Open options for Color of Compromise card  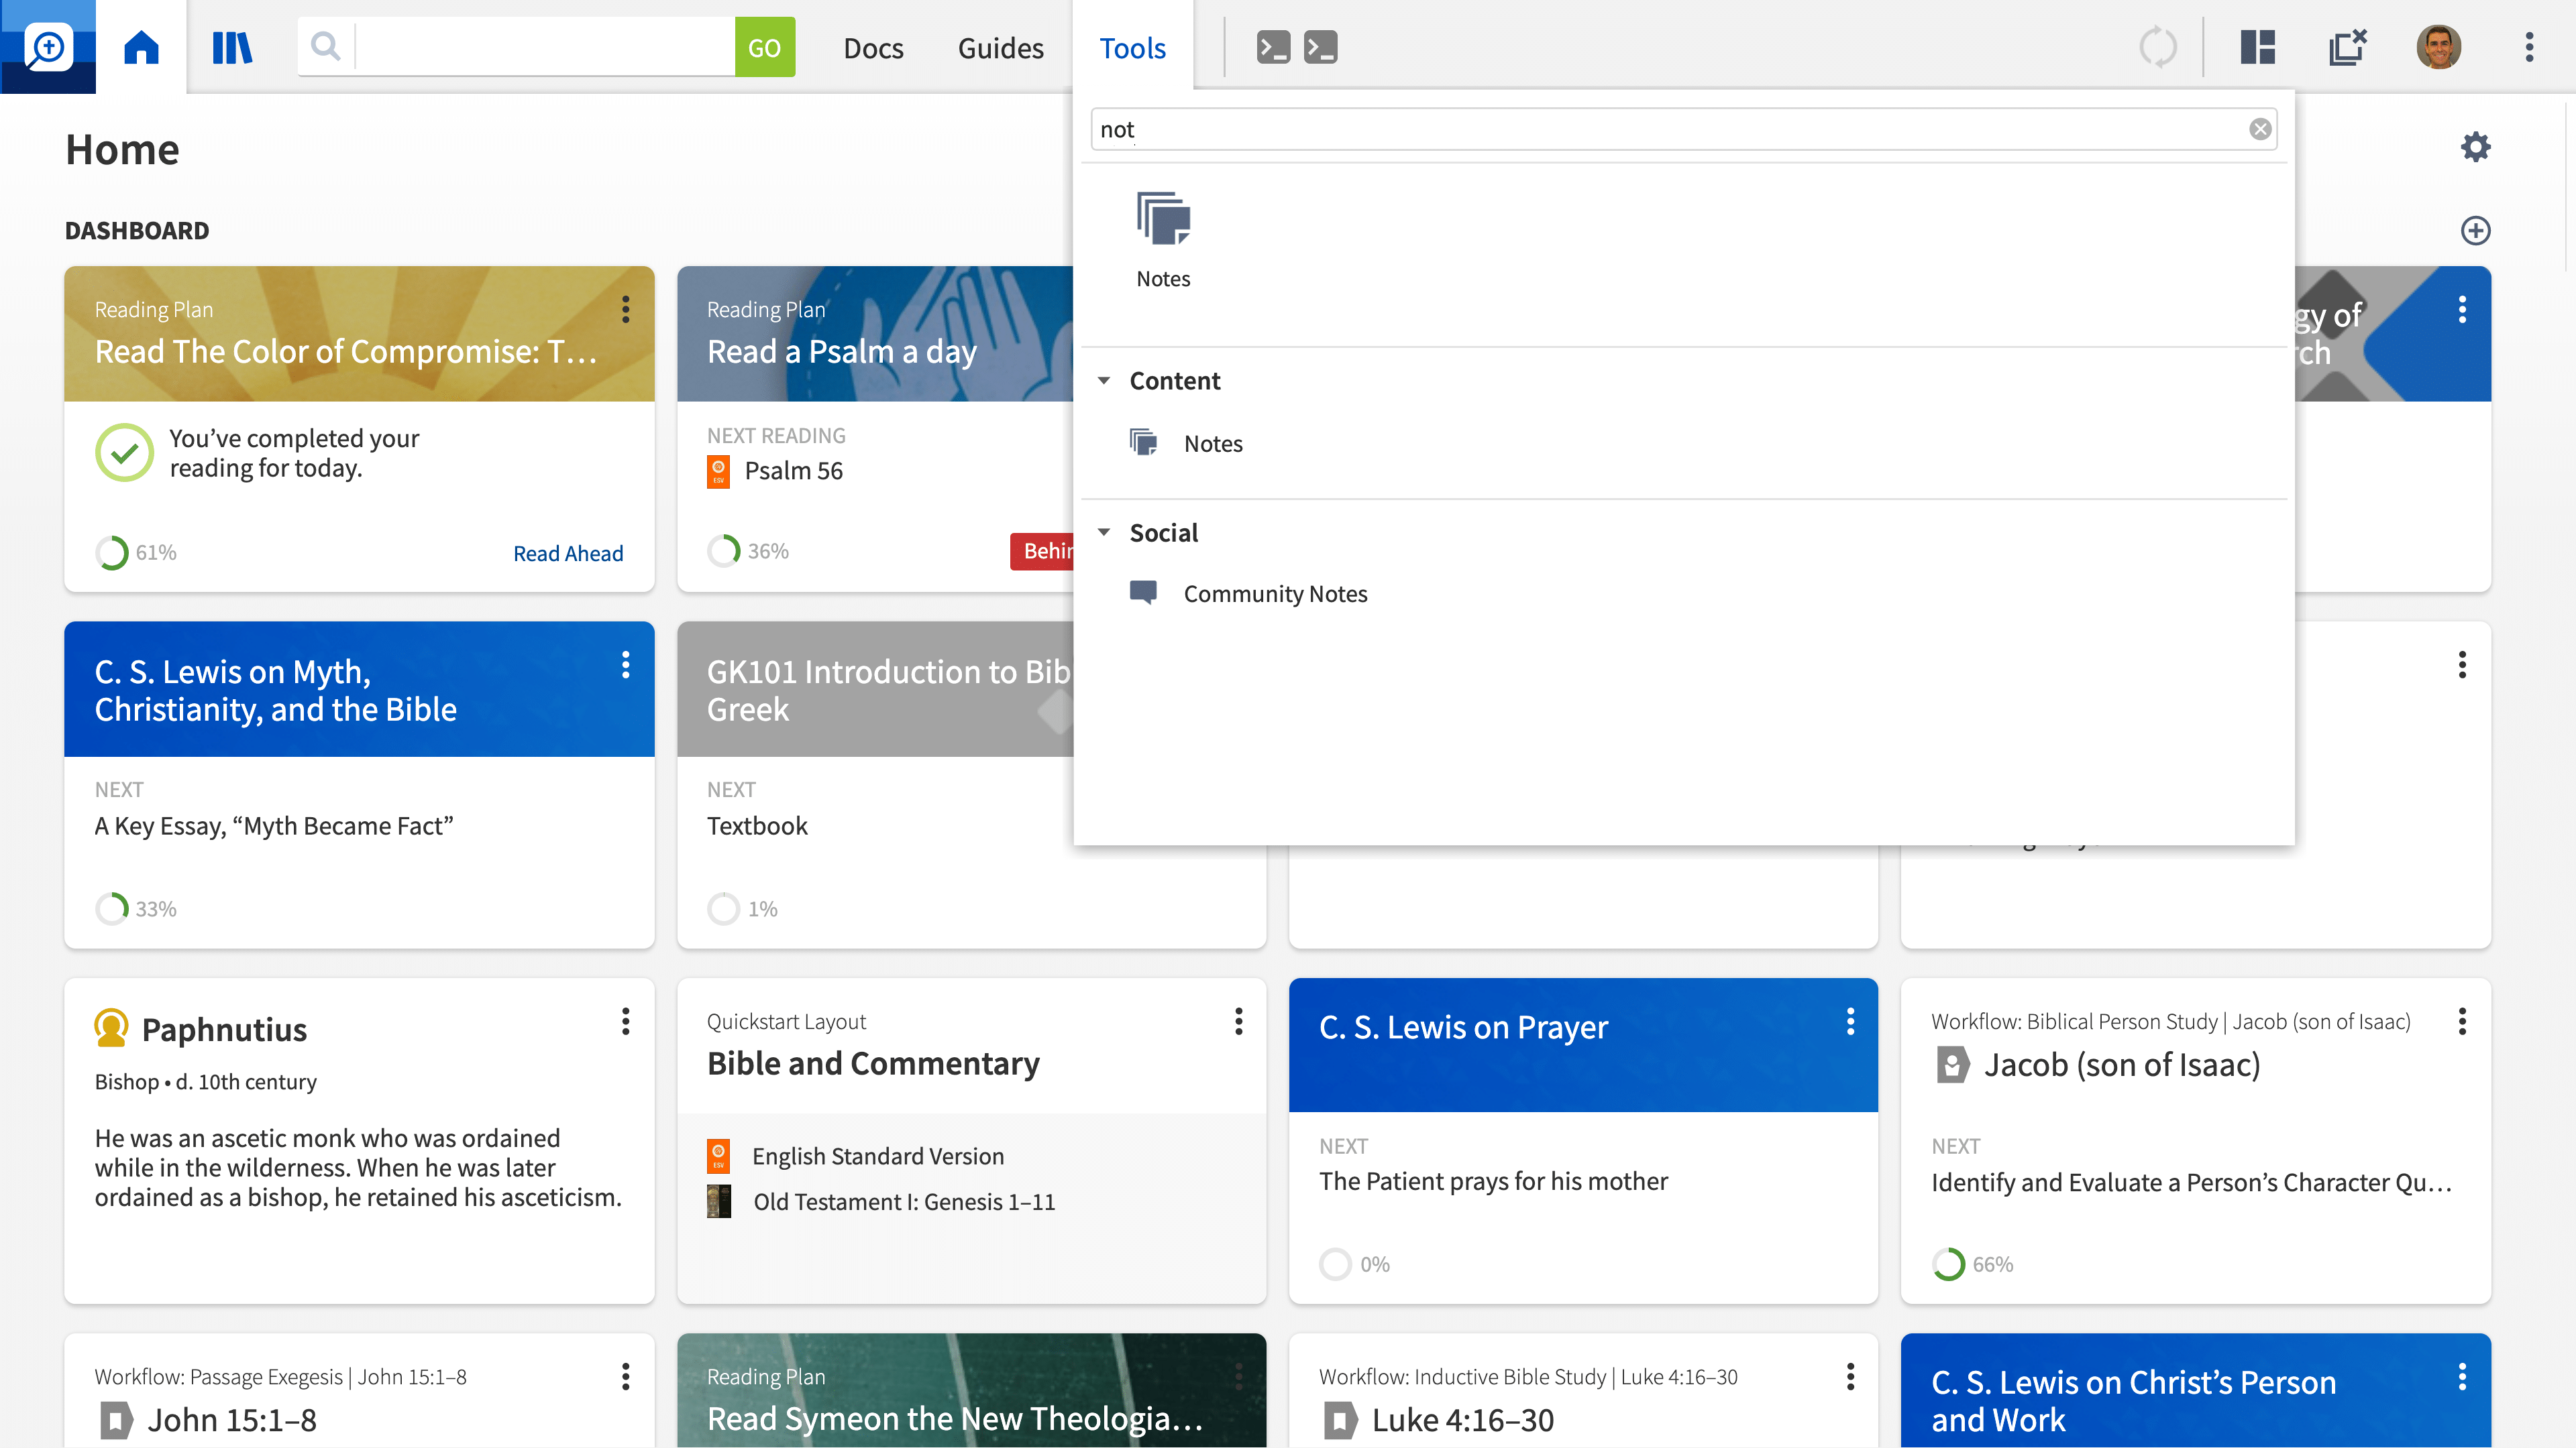[x=625, y=309]
